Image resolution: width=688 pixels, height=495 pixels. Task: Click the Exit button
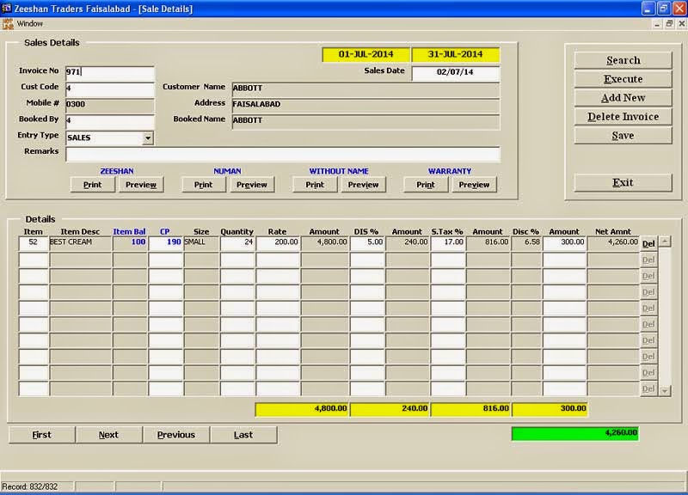click(621, 182)
